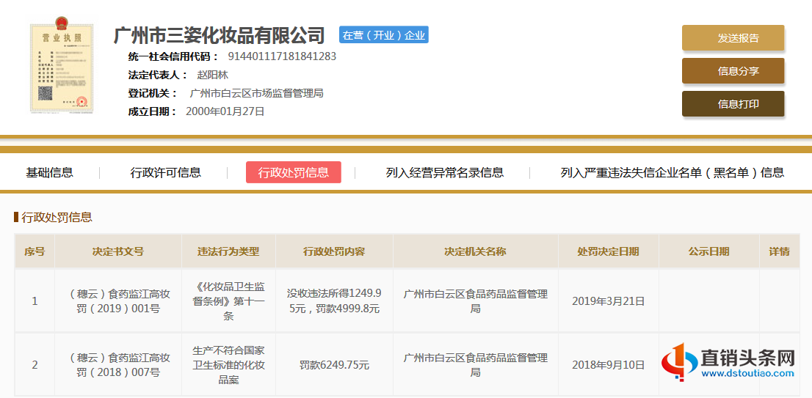
Task: Click penalty text 罚款6249.75元
Action: click(x=334, y=365)
